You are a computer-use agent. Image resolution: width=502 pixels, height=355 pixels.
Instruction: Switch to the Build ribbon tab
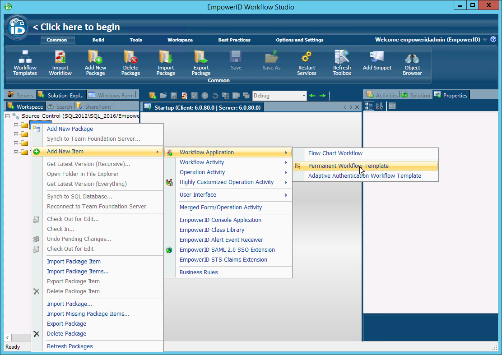click(98, 39)
